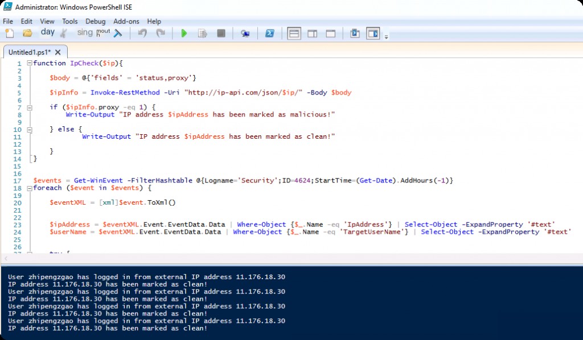Toggle the Commands add-on pane

(373, 34)
